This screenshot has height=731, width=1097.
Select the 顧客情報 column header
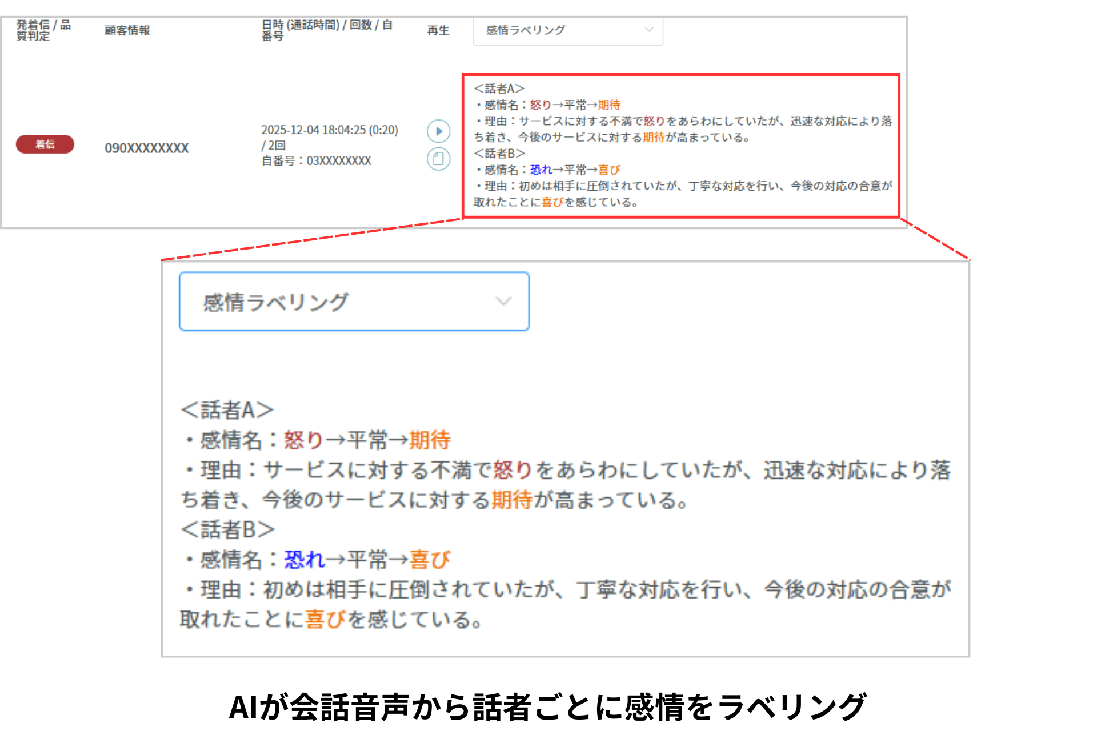(x=127, y=31)
